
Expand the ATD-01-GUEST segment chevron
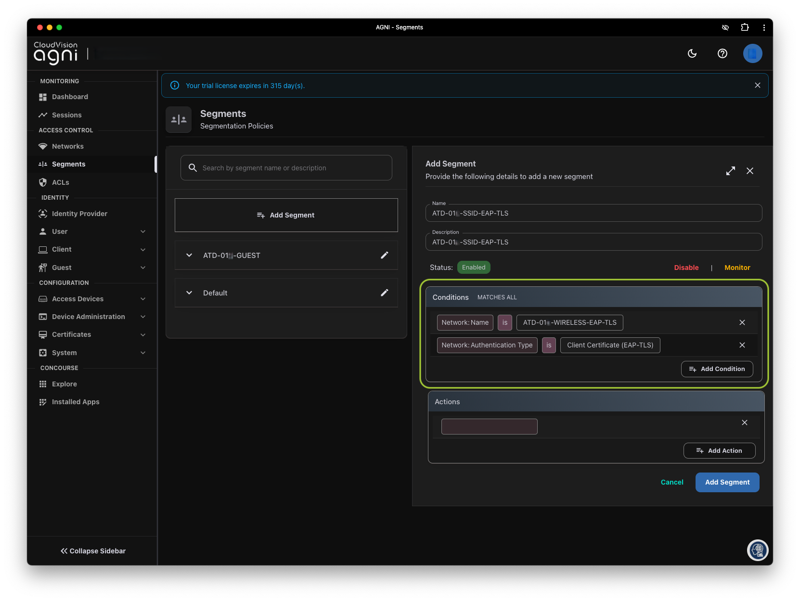[x=189, y=256]
